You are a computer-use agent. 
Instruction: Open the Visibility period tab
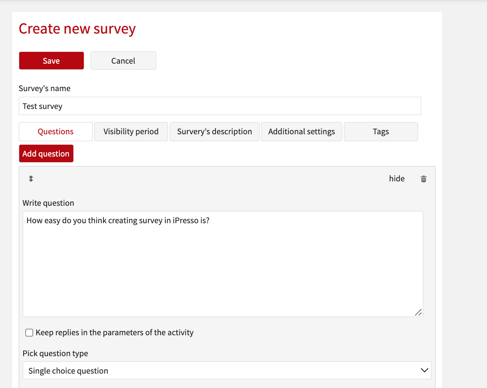[x=131, y=132]
